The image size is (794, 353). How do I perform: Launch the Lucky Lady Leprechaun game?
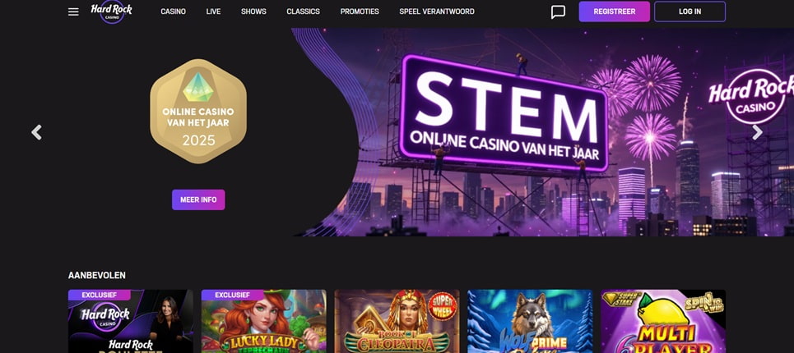tap(264, 321)
